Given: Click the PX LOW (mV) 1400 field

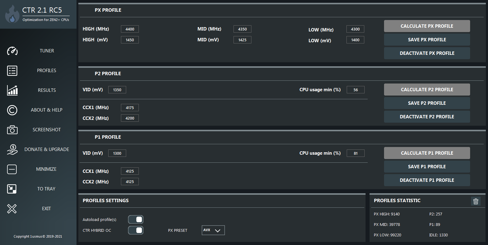Looking at the screenshot, I should (355, 40).
